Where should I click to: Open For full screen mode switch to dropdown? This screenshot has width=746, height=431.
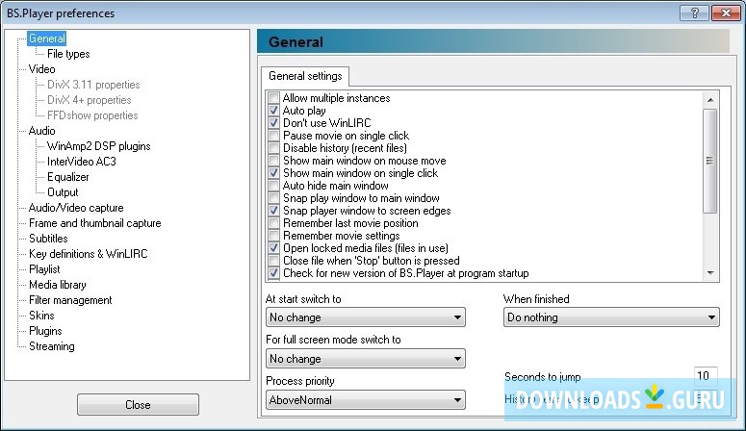[366, 359]
